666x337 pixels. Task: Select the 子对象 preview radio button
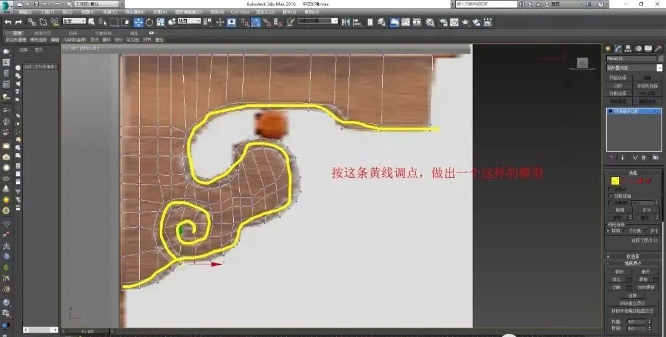(x=625, y=231)
